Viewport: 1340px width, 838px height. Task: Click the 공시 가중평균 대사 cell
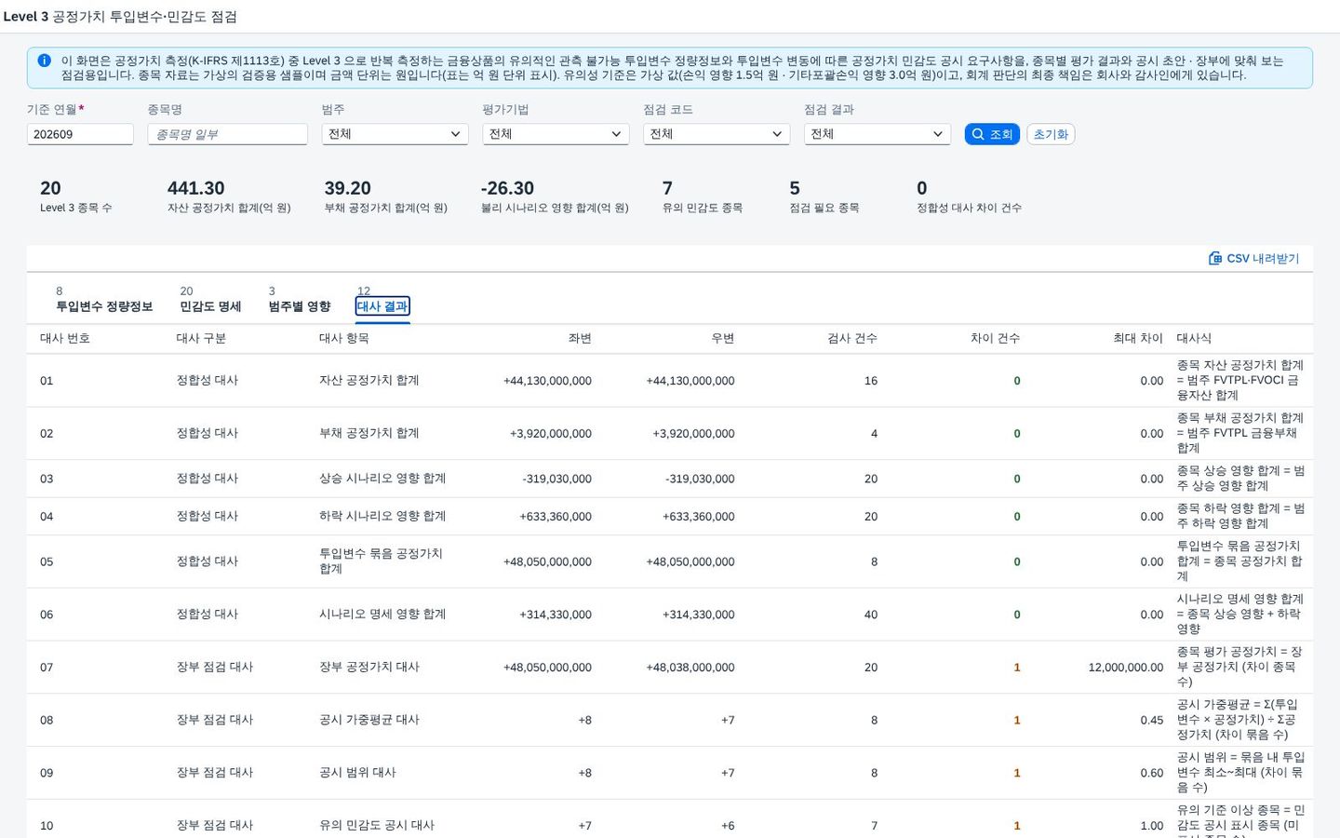click(369, 720)
